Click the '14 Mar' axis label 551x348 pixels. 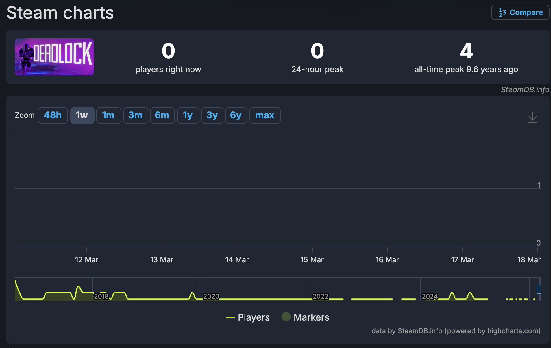237,260
